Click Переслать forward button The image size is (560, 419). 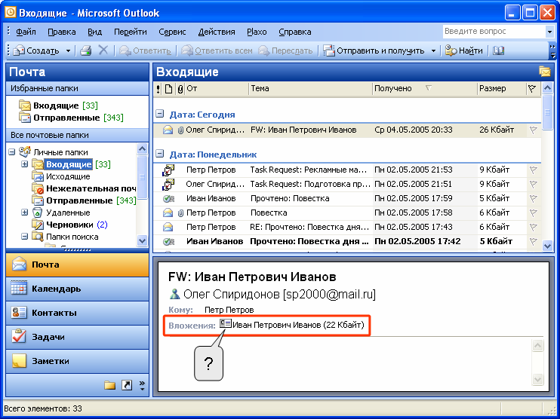285,50
